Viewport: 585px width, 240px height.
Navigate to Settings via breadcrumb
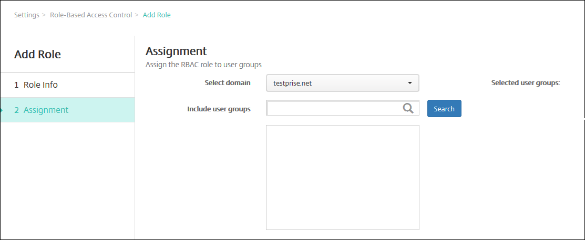tap(26, 15)
